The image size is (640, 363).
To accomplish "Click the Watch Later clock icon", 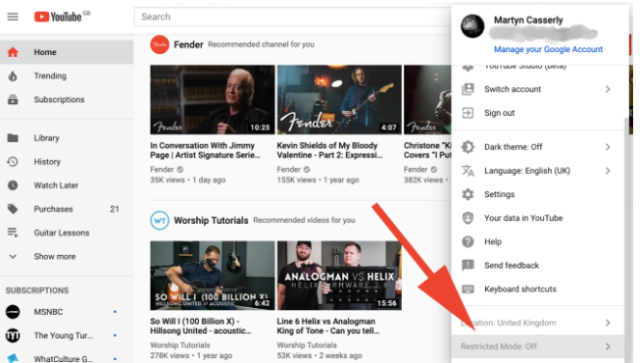I will (x=13, y=185).
